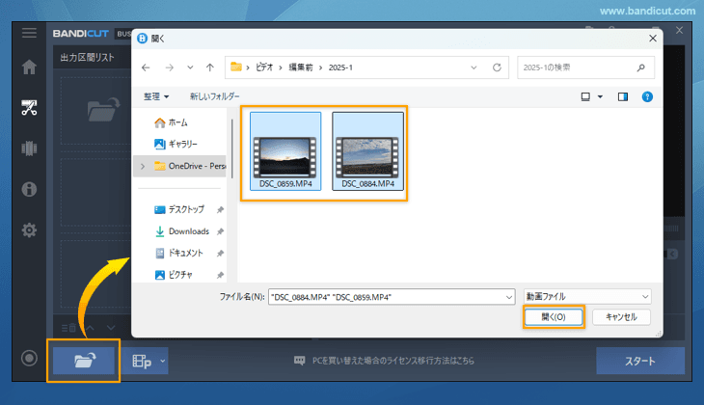Viewport: 704px width, 405px height.
Task: Open Bandicut settings gear
Action: (x=29, y=229)
